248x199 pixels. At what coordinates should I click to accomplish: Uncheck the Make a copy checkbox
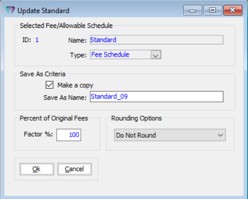[x=50, y=85]
